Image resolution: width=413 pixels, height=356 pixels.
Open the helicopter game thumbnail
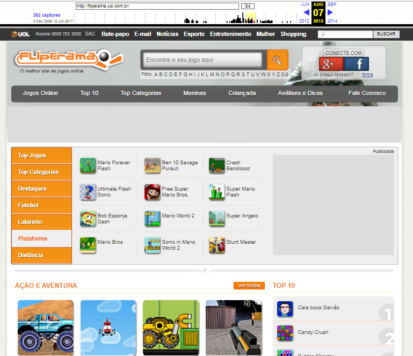tap(108, 328)
